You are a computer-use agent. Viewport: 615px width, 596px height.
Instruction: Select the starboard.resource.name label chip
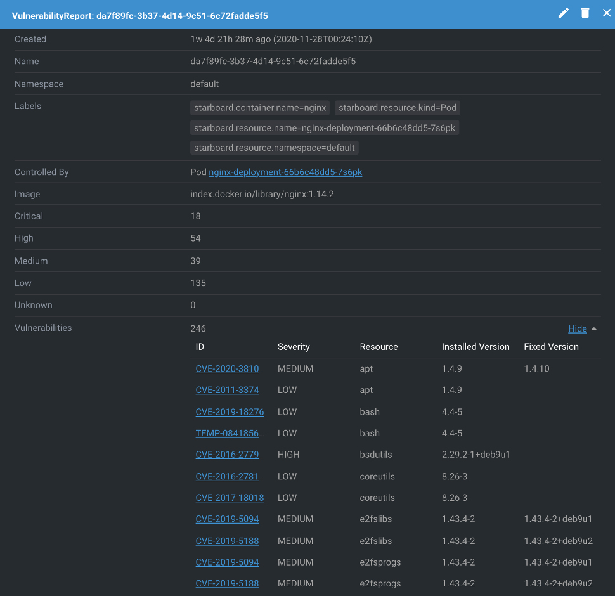tap(325, 128)
